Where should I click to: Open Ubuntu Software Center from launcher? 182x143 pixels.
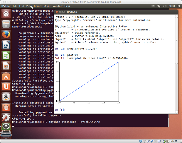pos(6,76)
